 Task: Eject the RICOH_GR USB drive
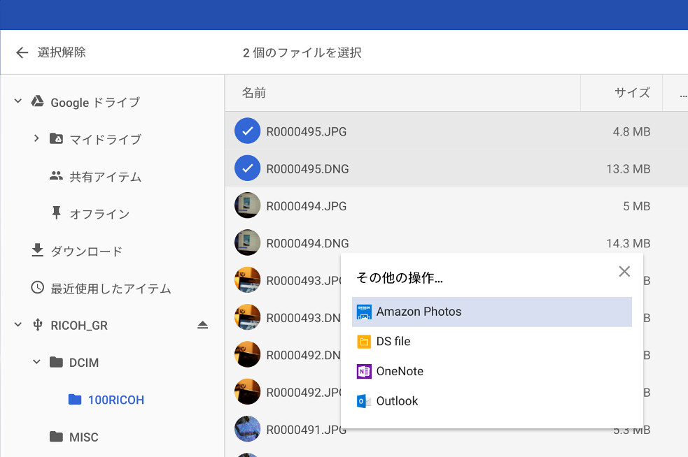point(202,325)
